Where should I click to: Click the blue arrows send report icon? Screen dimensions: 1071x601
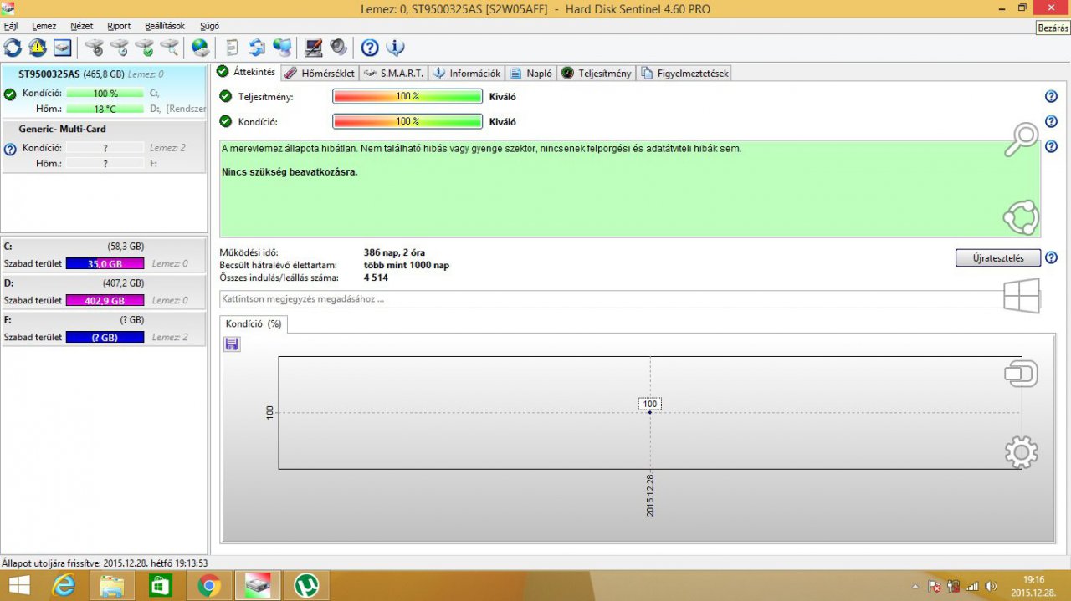tap(258, 48)
